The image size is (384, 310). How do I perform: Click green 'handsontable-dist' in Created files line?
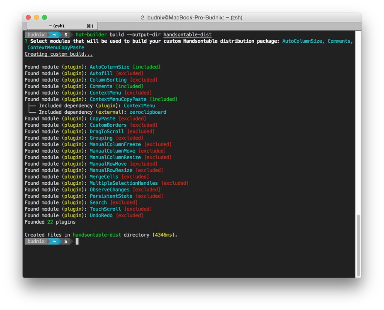97,235
